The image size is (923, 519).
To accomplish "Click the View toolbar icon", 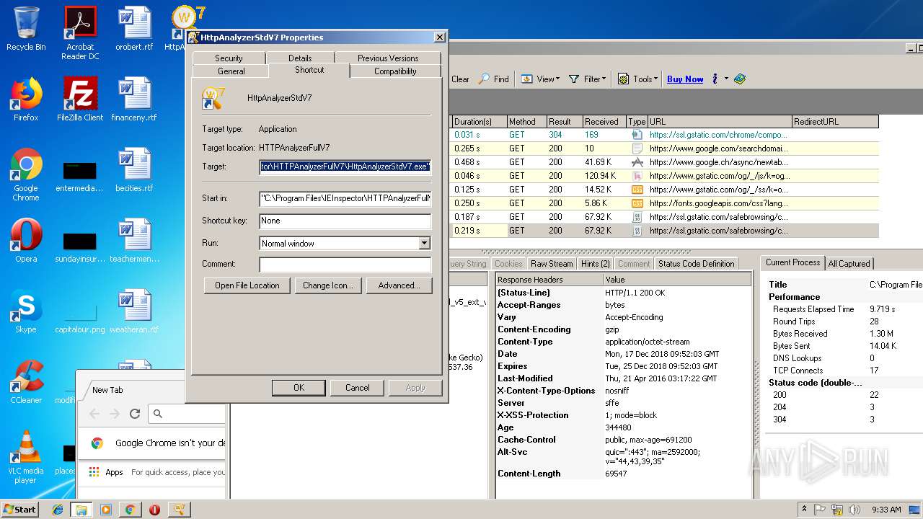I will 527,79.
